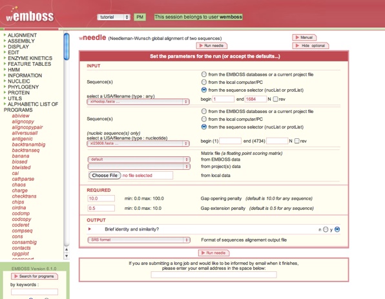Click the top Run needle button
This screenshot has width=385, height=299.
coord(211,46)
